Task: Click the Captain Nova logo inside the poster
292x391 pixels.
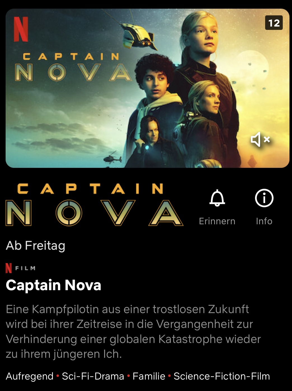Action: 73,67
